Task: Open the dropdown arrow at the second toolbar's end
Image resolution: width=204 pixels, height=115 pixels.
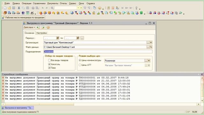Action: click(x=184, y=14)
